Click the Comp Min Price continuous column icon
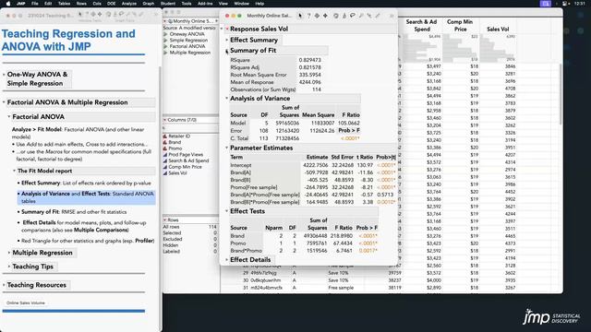This screenshot has width=591, height=332. coord(165,167)
